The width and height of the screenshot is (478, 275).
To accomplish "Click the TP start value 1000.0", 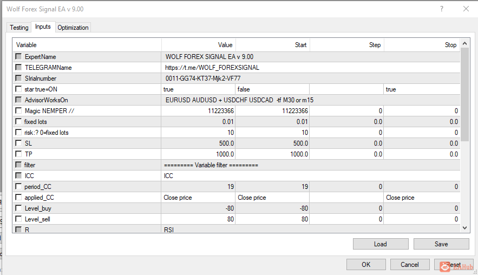I will tap(272, 154).
